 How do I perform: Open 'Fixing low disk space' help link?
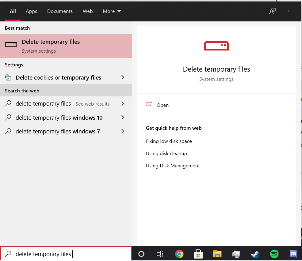[x=169, y=141]
